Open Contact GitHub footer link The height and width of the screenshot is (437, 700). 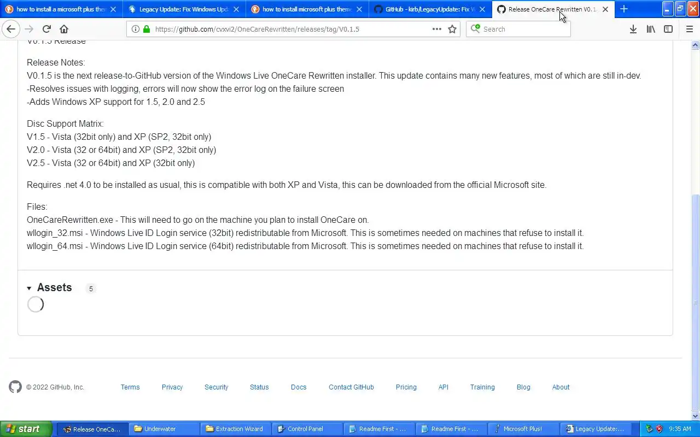click(x=351, y=387)
